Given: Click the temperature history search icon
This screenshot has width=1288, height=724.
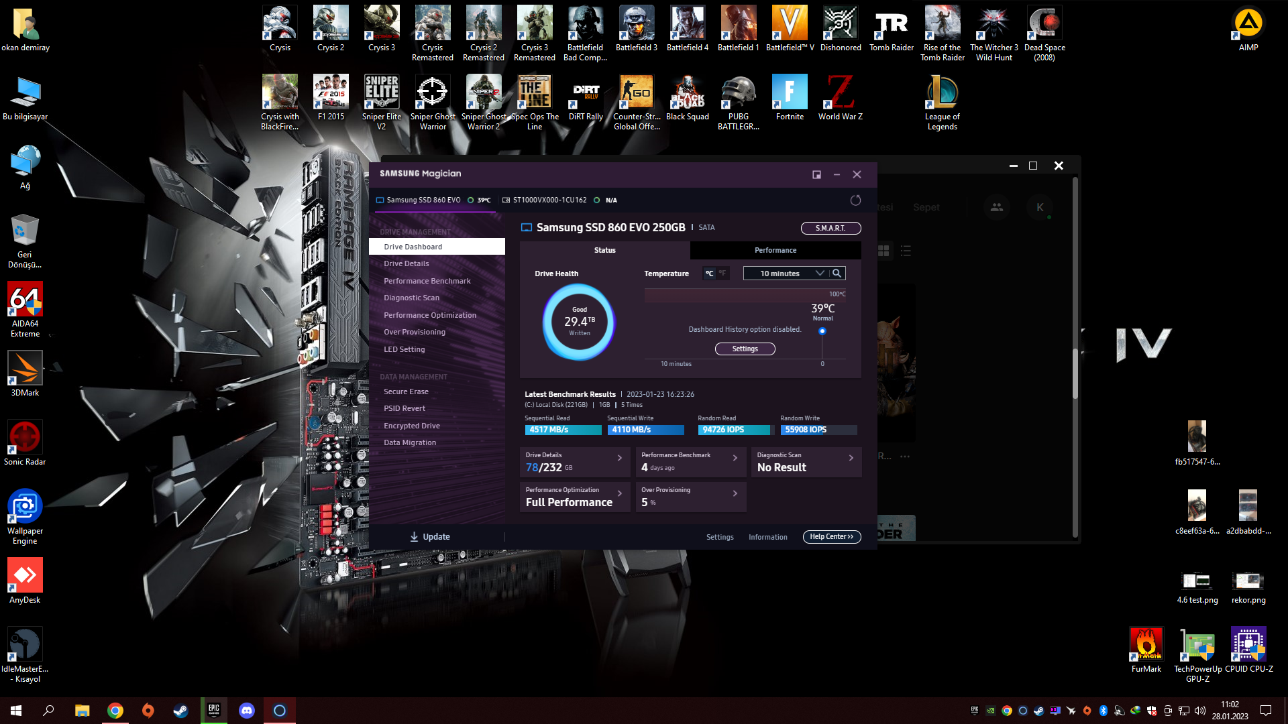Looking at the screenshot, I should tap(837, 274).
